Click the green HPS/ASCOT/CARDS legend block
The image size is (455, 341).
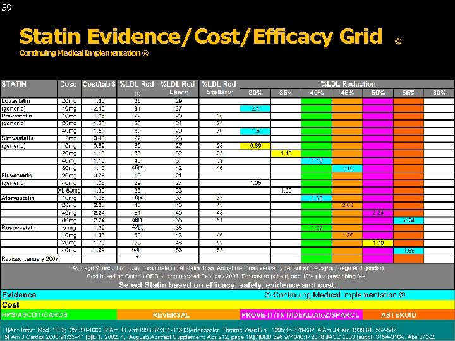pyautogui.click(x=59, y=314)
